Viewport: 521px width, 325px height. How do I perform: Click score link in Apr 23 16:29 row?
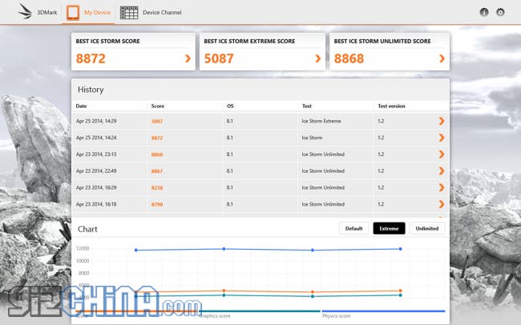click(x=157, y=187)
